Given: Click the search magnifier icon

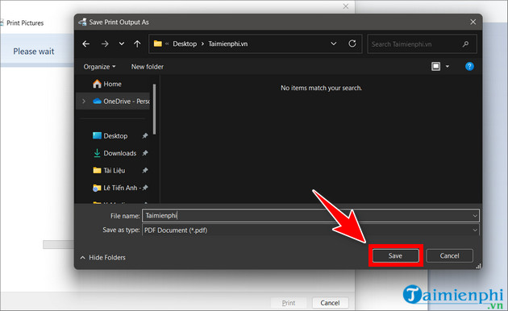Looking at the screenshot, I should tap(465, 44).
